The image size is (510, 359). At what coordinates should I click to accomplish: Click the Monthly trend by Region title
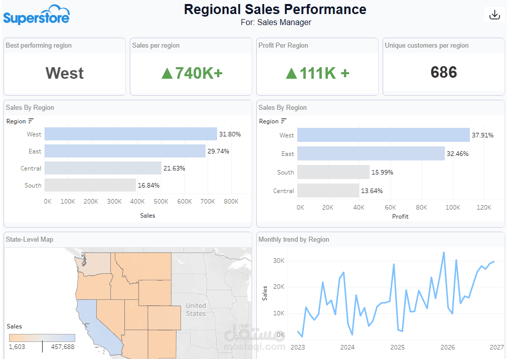pos(294,239)
